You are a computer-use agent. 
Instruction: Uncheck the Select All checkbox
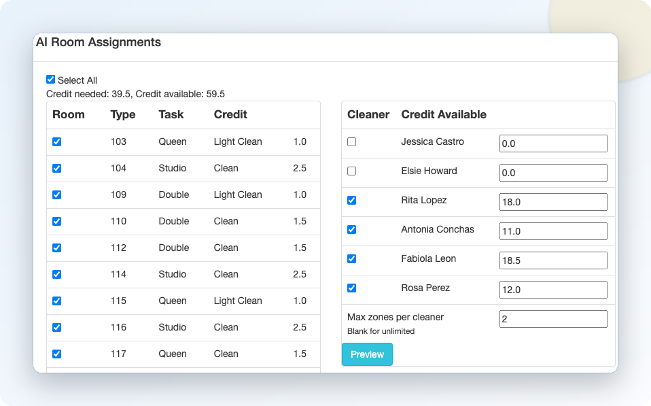(x=51, y=80)
